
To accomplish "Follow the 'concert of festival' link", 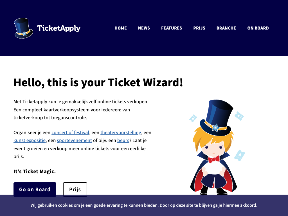I will [70, 132].
